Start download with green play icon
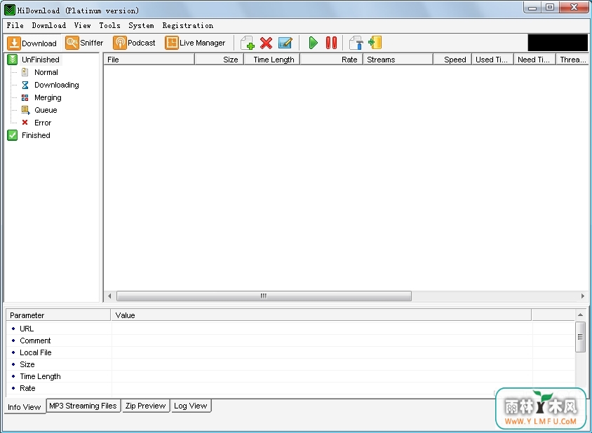The width and height of the screenshot is (592, 433). pyautogui.click(x=313, y=43)
